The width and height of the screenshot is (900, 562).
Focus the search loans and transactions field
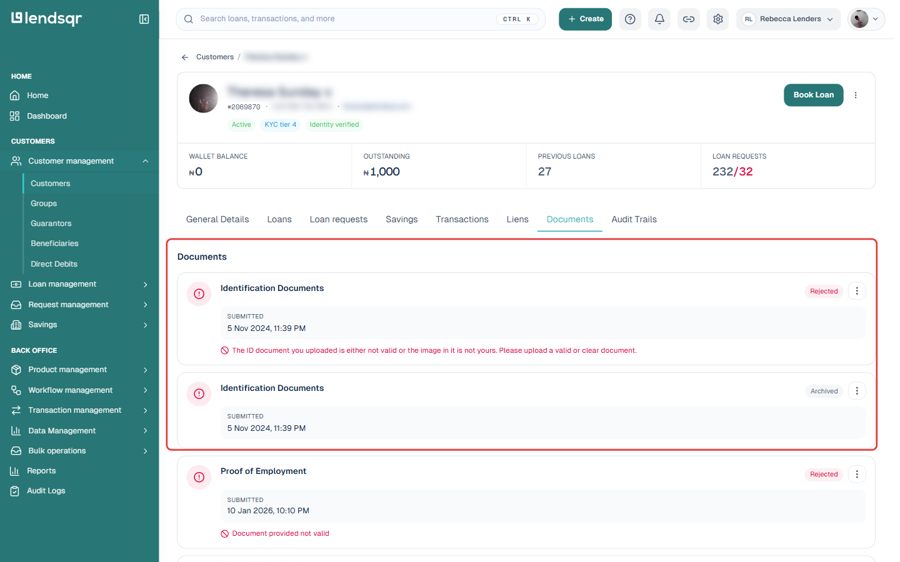point(361,19)
